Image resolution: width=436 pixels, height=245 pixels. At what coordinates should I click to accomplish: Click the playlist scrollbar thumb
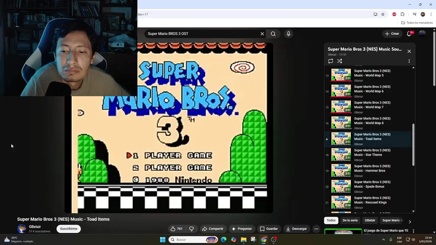click(x=414, y=145)
